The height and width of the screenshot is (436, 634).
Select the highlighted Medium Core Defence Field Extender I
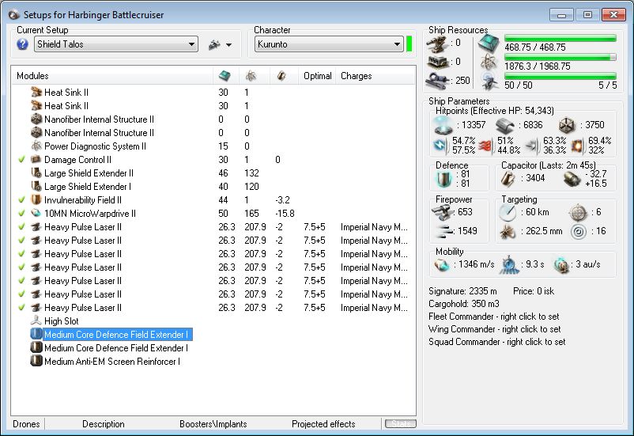(115, 335)
